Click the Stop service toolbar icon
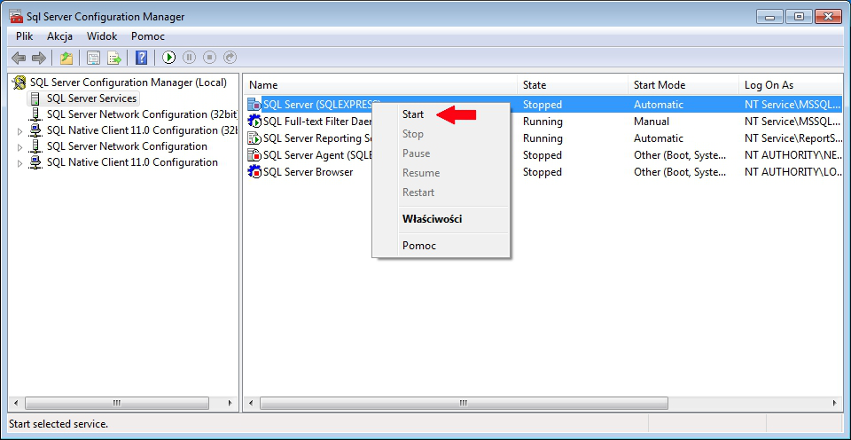The image size is (851, 440). 209,57
